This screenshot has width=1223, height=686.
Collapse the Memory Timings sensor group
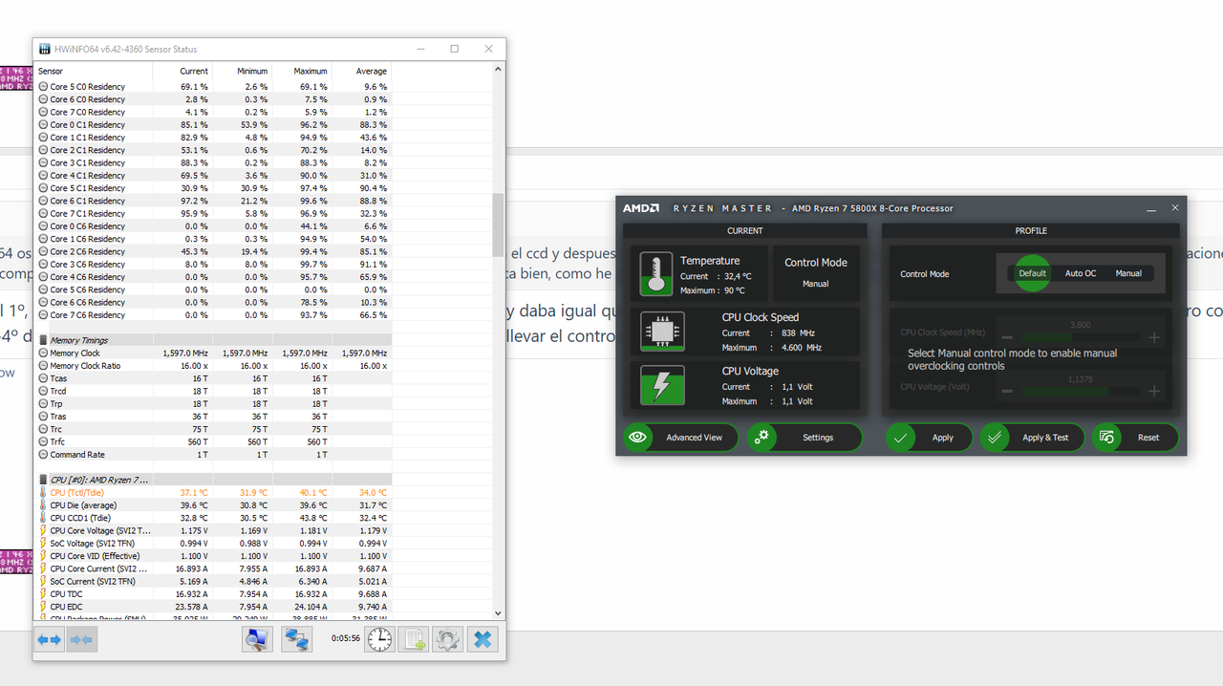coord(43,339)
